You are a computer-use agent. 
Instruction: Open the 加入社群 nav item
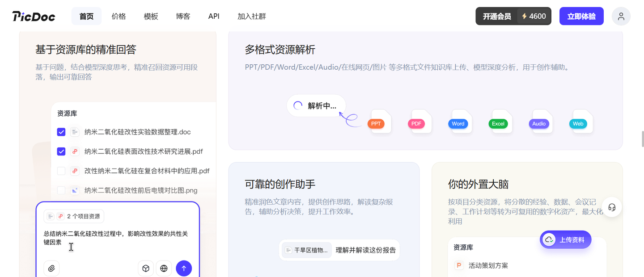252,16
